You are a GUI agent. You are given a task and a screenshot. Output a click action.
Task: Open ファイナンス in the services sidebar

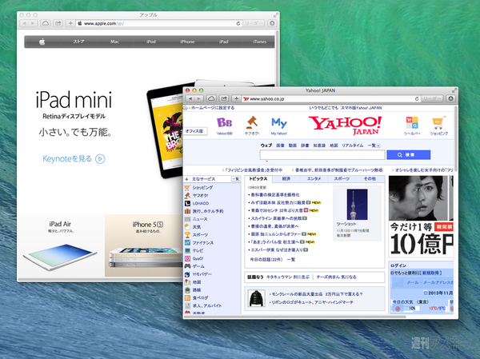click(x=203, y=243)
